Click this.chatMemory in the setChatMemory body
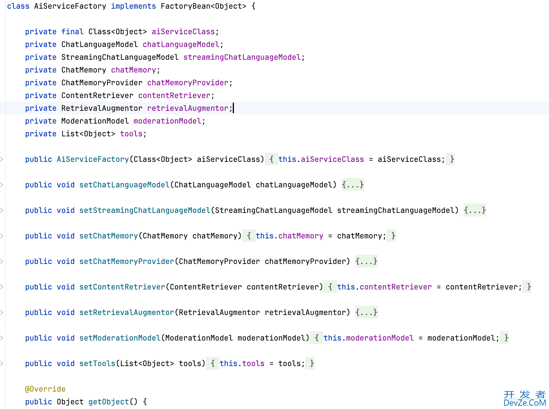The height and width of the screenshot is (409, 549). [x=289, y=236]
